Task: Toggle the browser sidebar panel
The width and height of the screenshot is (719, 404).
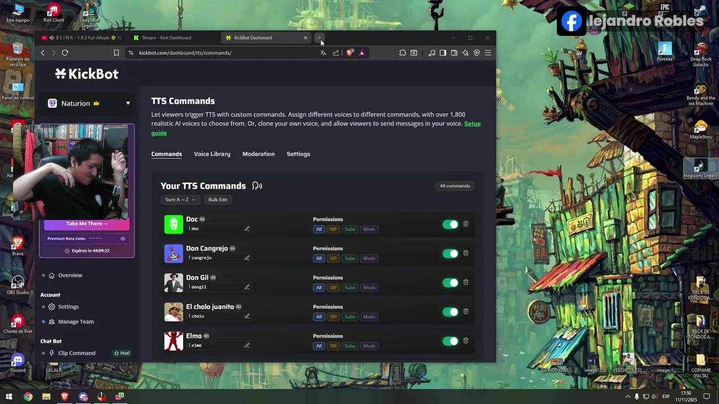Action: click(443, 53)
